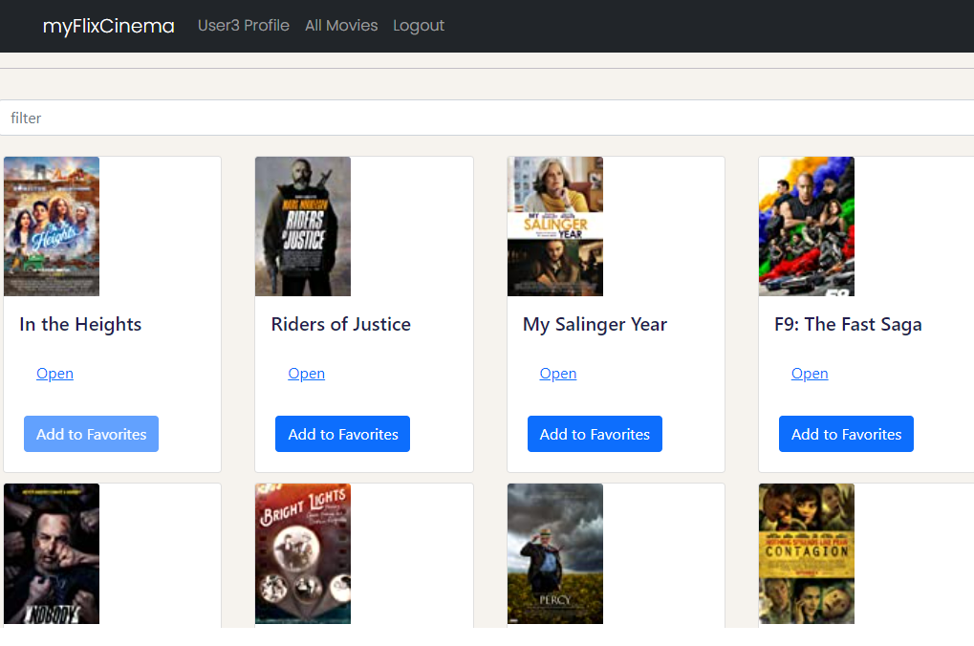View the Contagion poster
Viewport: 974px width, 646px height.
pos(806,554)
